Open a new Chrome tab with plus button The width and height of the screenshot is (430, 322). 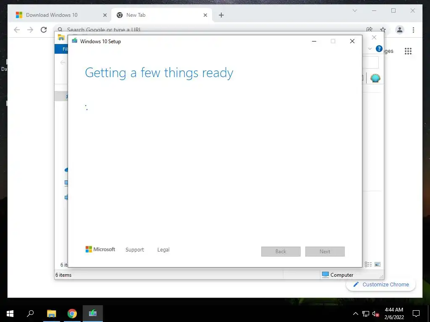coord(221,16)
